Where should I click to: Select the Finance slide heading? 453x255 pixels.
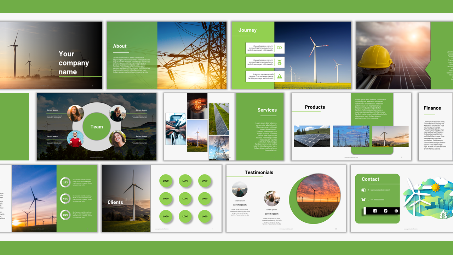tap(432, 108)
